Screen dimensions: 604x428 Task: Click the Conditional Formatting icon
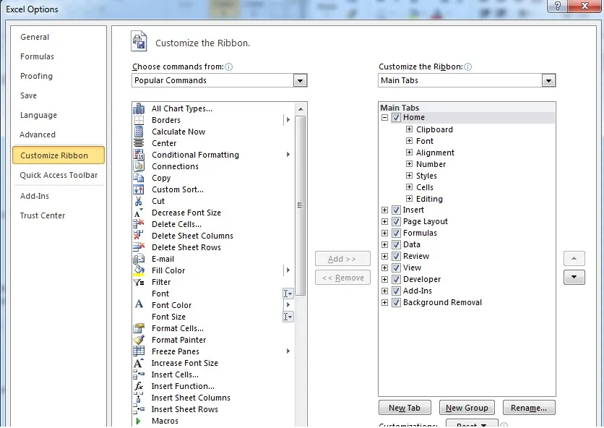click(x=139, y=155)
